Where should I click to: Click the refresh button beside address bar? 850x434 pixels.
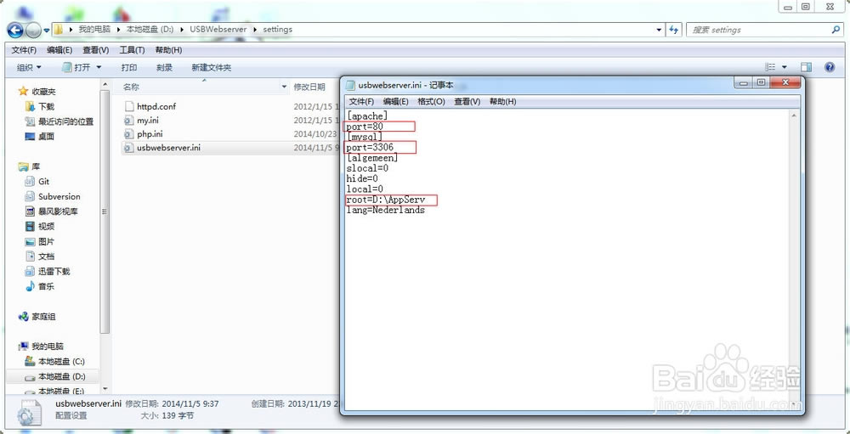click(674, 30)
